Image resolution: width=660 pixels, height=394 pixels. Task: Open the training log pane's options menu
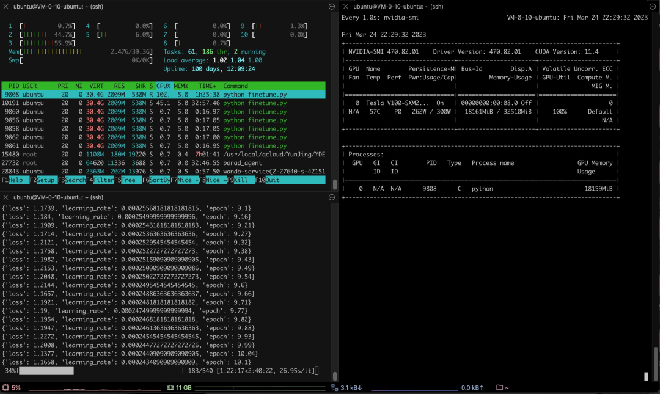tap(332, 198)
